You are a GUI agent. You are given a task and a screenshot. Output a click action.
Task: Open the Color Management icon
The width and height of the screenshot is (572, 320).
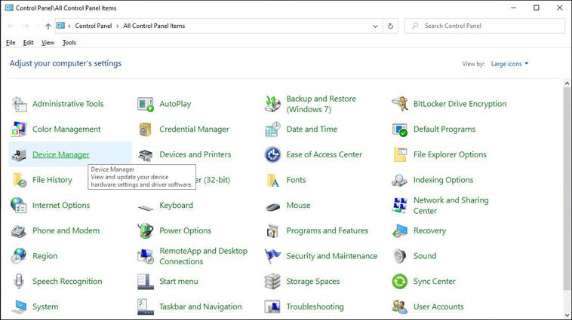19,130
